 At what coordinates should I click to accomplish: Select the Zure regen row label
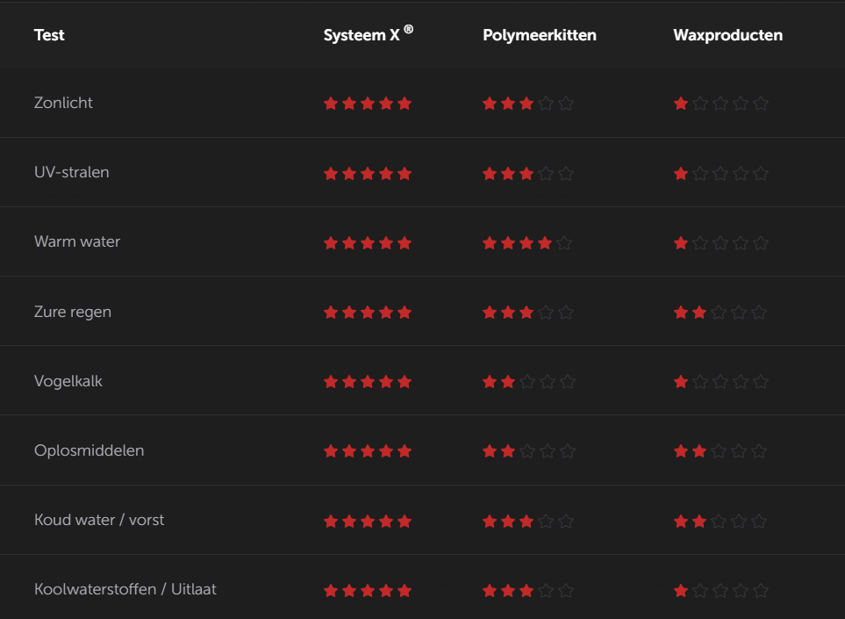coord(73,312)
